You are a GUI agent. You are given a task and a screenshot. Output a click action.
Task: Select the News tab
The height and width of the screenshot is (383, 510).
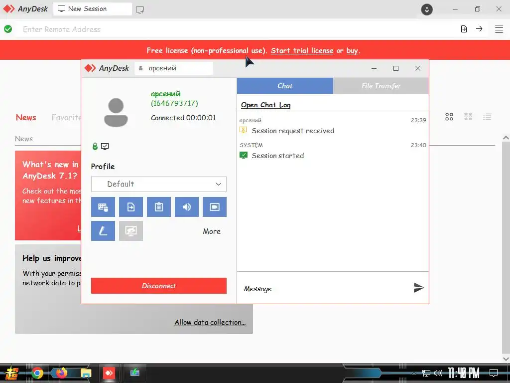(26, 117)
